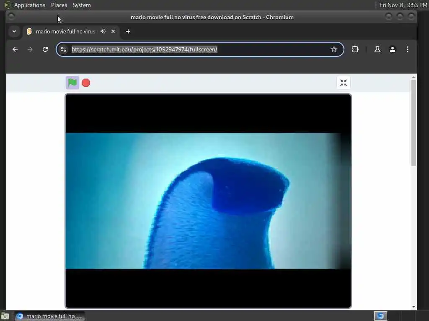Open the Extensions puzzle icon
Image resolution: width=429 pixels, height=321 pixels.
point(355,49)
